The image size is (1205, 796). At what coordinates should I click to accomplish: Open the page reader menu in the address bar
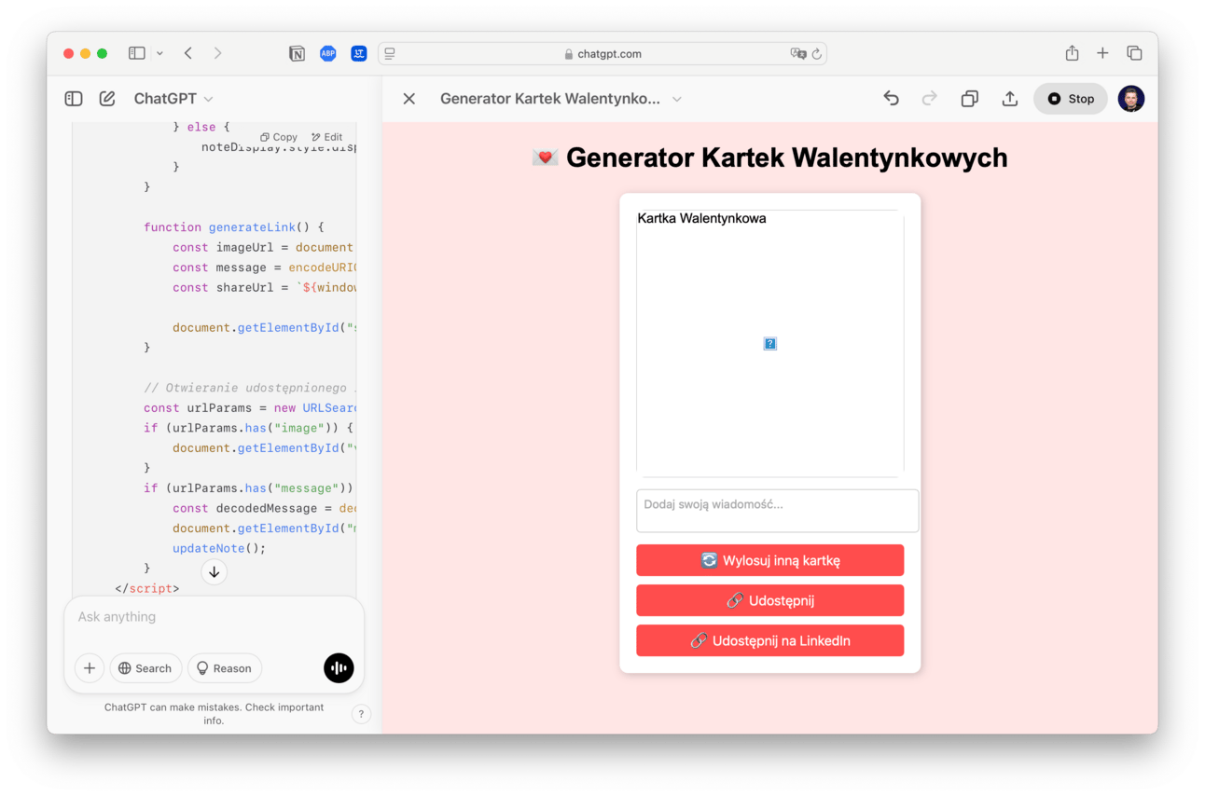pyautogui.click(x=390, y=53)
